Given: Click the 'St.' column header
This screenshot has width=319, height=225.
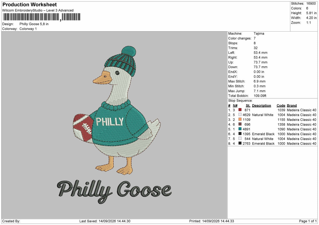Looking at the screenshot, I should pos(248,106).
